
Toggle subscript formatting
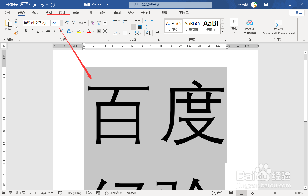tap(55, 31)
